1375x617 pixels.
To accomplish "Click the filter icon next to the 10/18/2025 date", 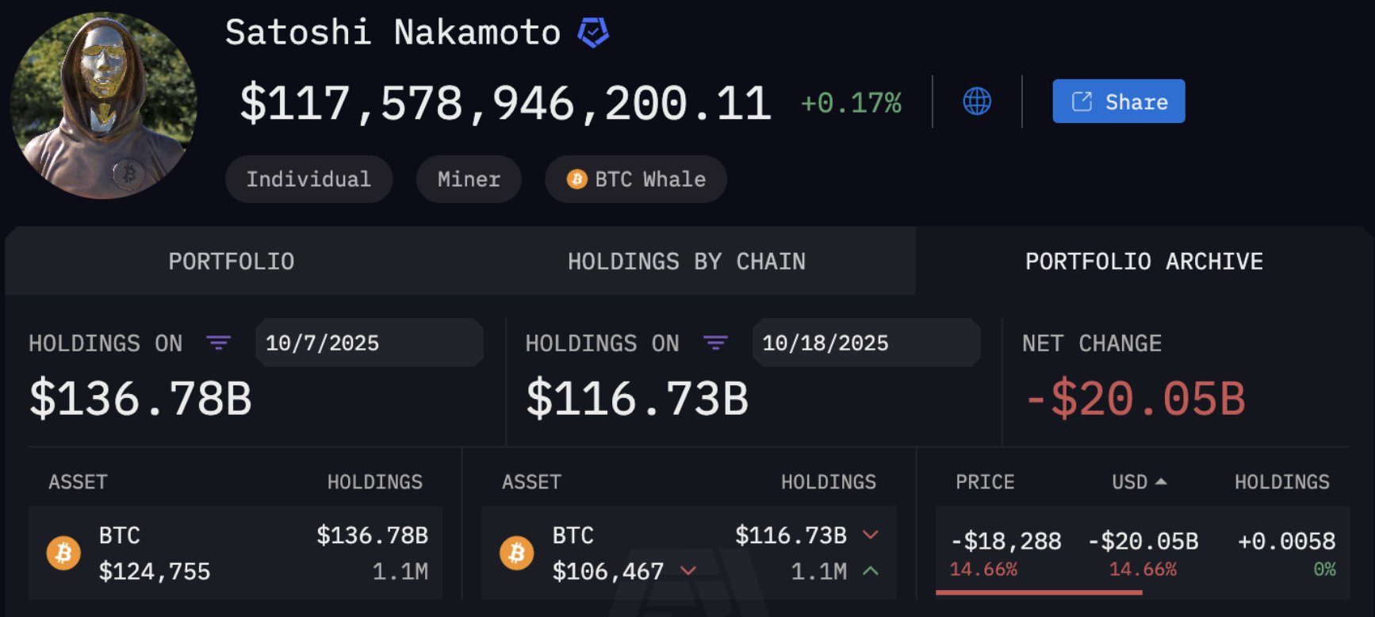I will click(715, 343).
